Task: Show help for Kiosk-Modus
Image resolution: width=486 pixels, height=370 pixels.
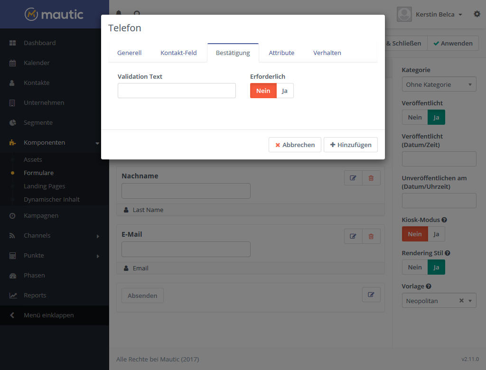Action: [x=444, y=220]
